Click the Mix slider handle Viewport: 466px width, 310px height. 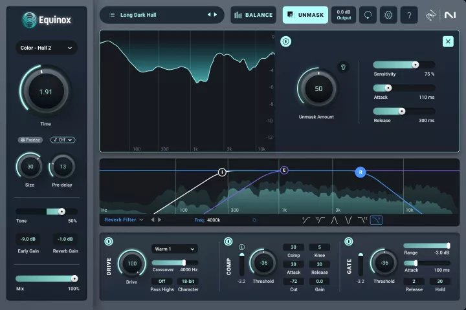click(74, 278)
